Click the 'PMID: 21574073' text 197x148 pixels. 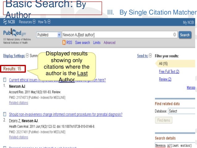(19, 98)
